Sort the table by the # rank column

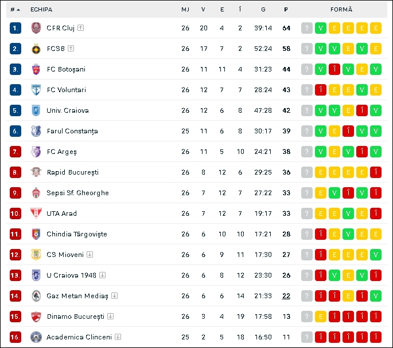coord(15,10)
